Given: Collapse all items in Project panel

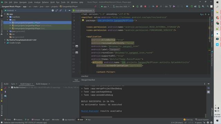Looking at the screenshot, I should coord(60,11).
